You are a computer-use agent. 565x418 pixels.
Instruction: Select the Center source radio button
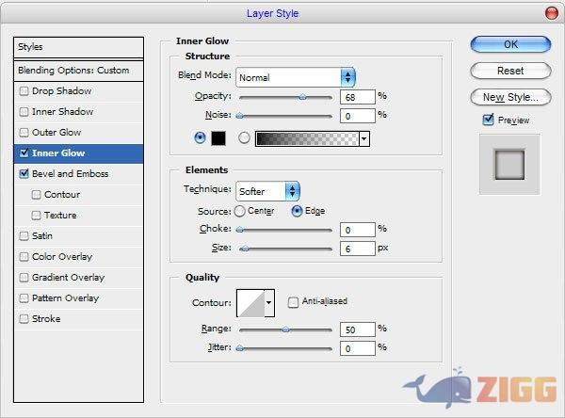239,211
